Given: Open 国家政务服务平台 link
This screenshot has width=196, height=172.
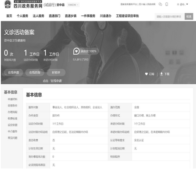Looking at the screenshot, I should pos(129,4).
